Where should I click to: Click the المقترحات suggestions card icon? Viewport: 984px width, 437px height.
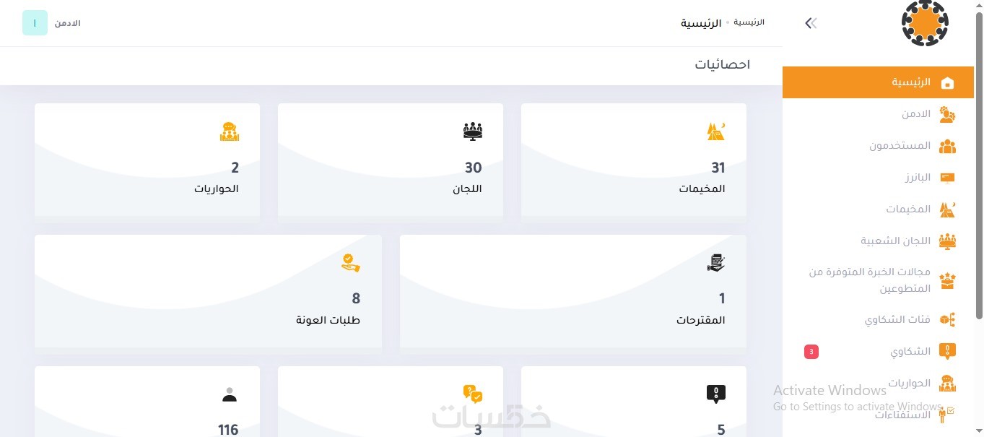point(715,263)
